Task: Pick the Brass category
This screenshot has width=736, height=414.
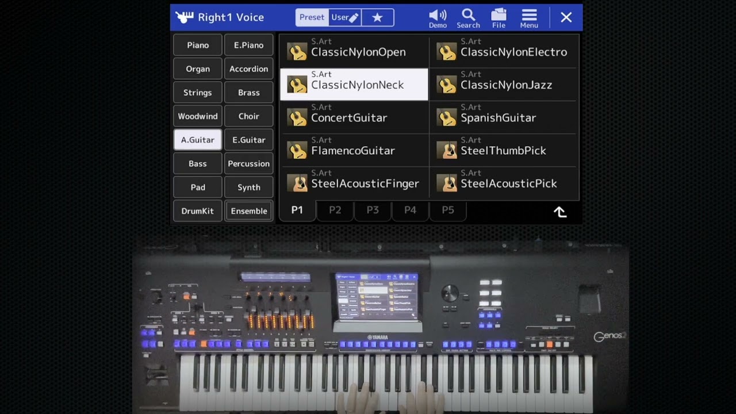Action: click(x=249, y=93)
